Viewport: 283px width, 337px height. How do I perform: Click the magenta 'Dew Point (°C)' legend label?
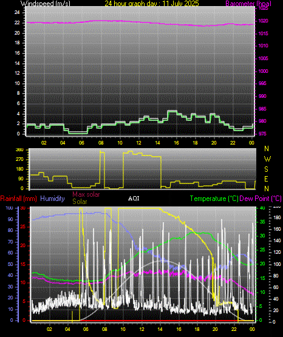(261, 199)
